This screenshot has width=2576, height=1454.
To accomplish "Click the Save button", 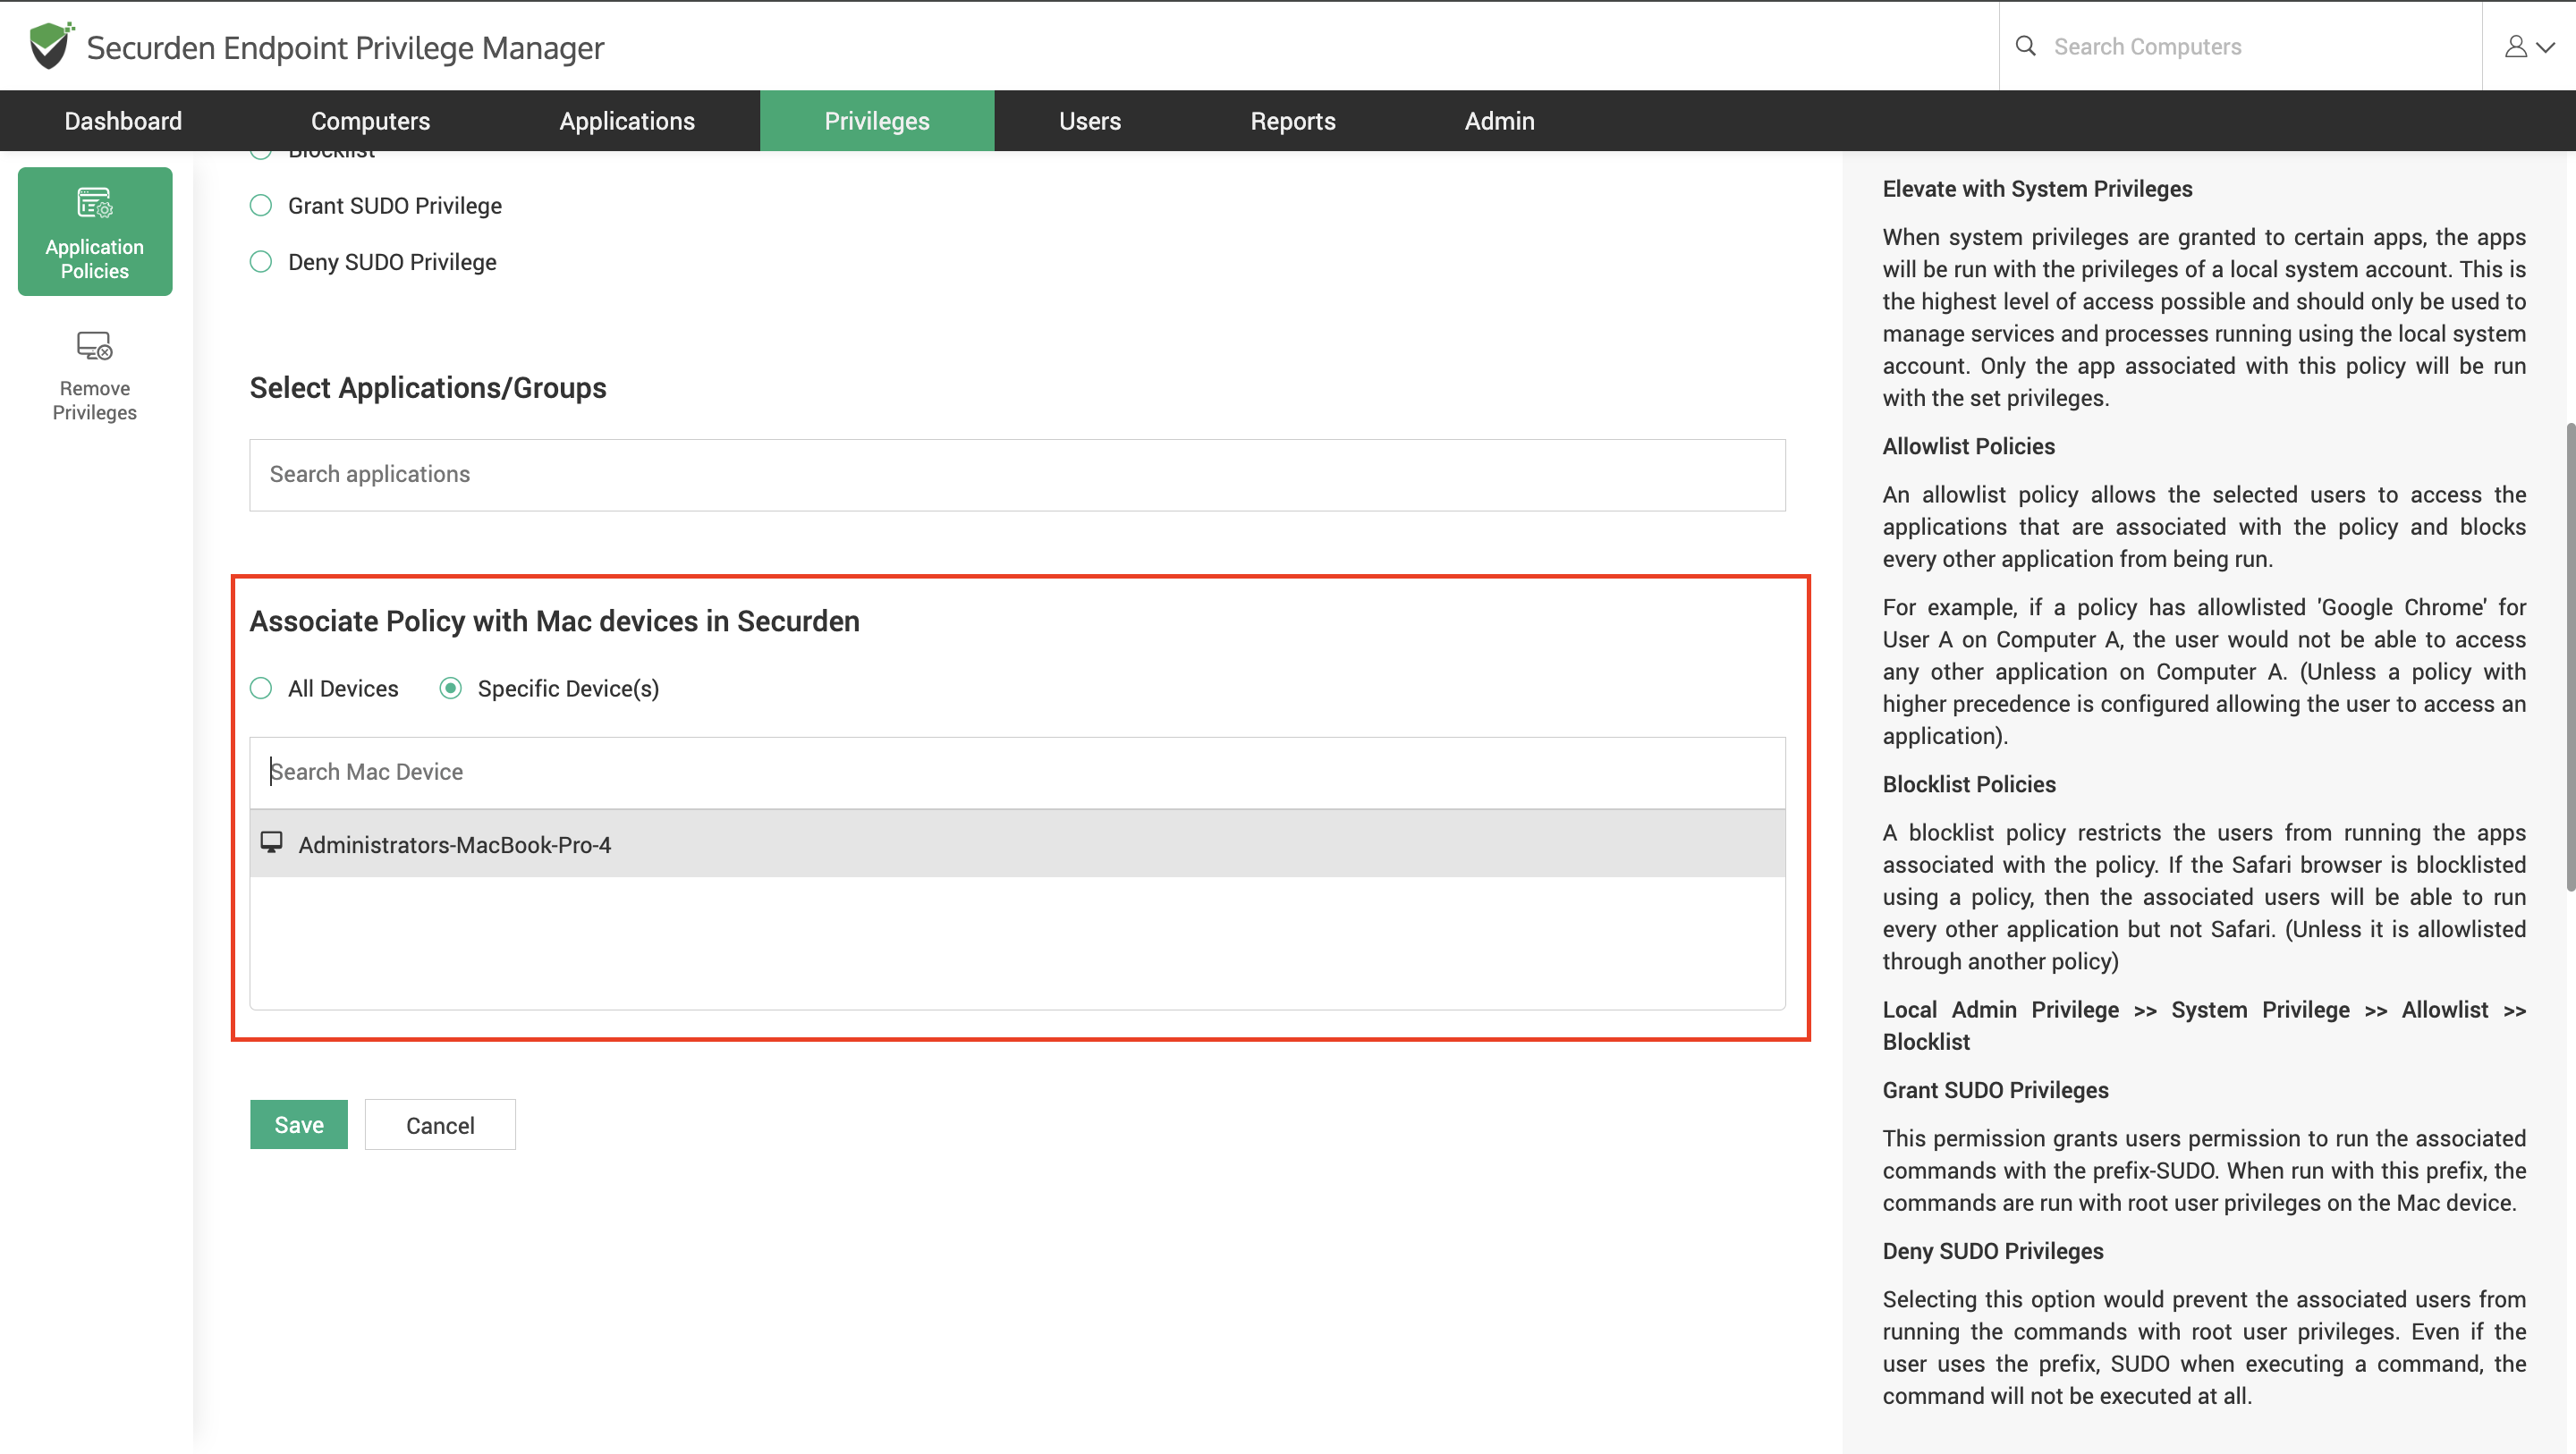I will coord(299,1125).
